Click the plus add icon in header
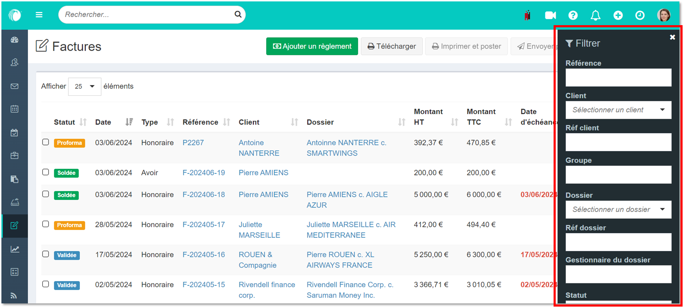Viewport: 684px width, 308px height. [618, 15]
